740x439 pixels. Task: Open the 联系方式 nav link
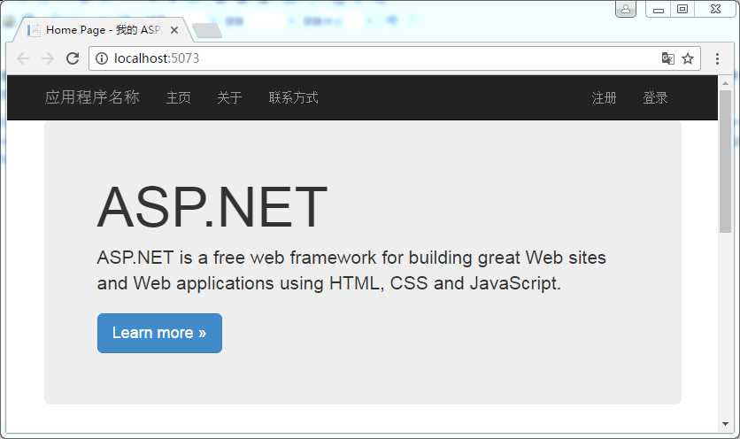293,97
